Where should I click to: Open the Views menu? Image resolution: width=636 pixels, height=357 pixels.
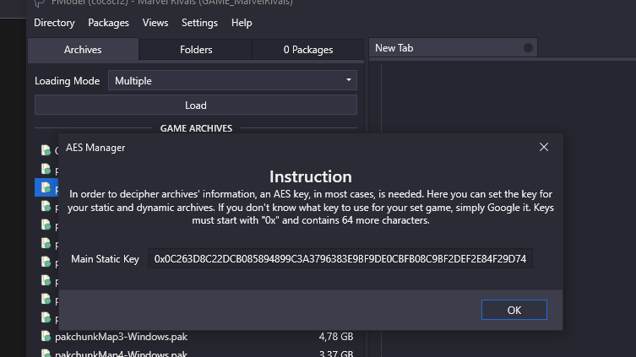point(155,23)
